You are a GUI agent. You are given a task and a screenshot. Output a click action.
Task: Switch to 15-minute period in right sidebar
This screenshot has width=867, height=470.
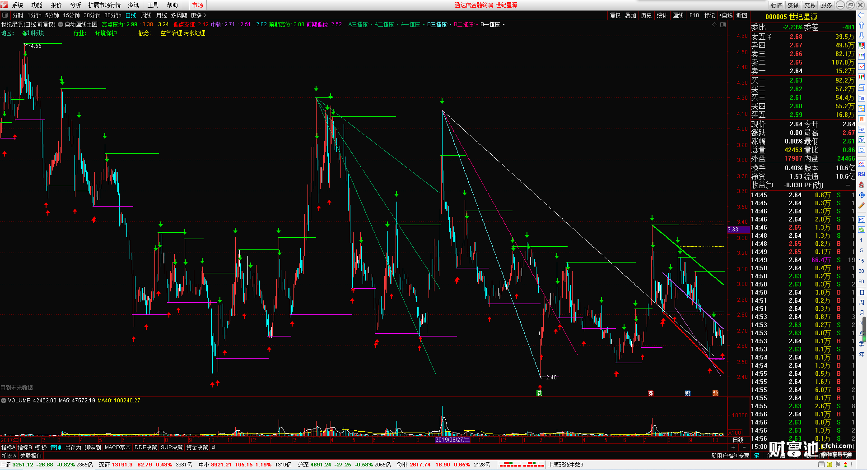(x=861, y=261)
